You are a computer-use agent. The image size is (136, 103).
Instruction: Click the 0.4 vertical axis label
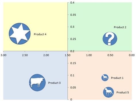[x=72, y=3]
